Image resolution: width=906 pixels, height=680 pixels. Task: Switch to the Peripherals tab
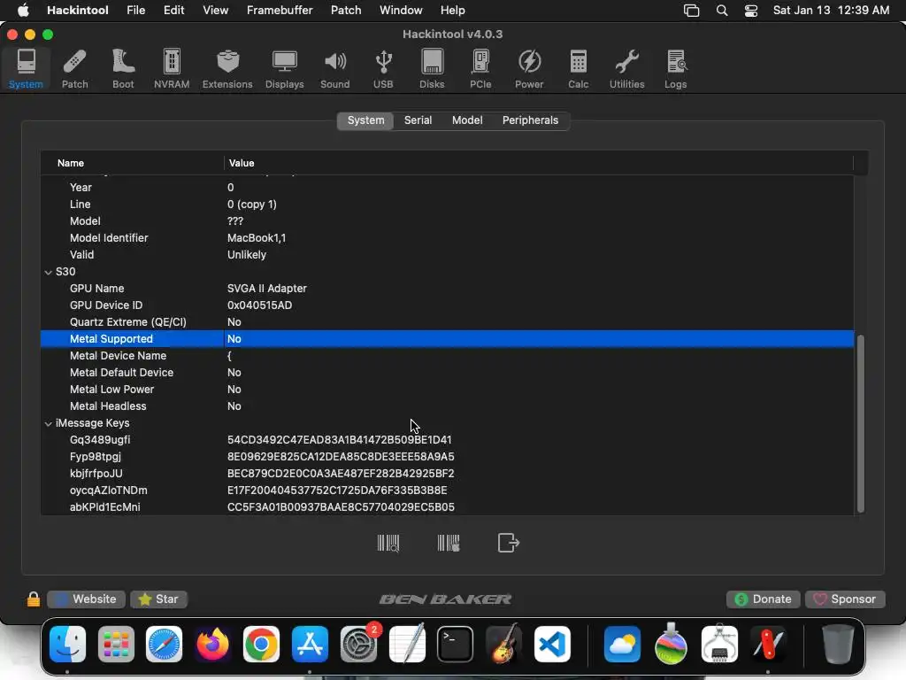(530, 120)
